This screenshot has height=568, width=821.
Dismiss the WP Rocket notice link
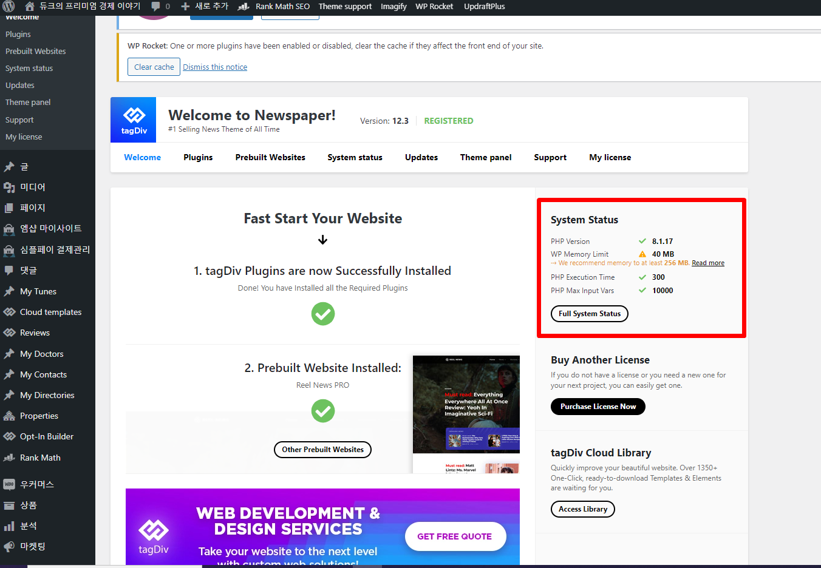click(215, 67)
